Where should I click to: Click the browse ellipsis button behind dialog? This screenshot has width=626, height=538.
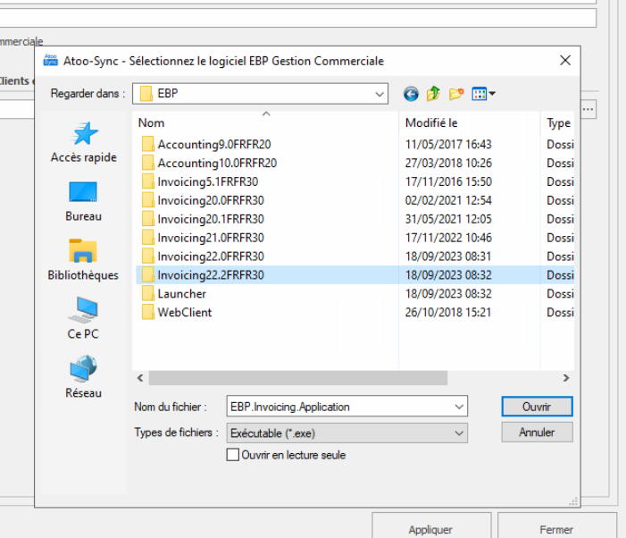pyautogui.click(x=588, y=109)
